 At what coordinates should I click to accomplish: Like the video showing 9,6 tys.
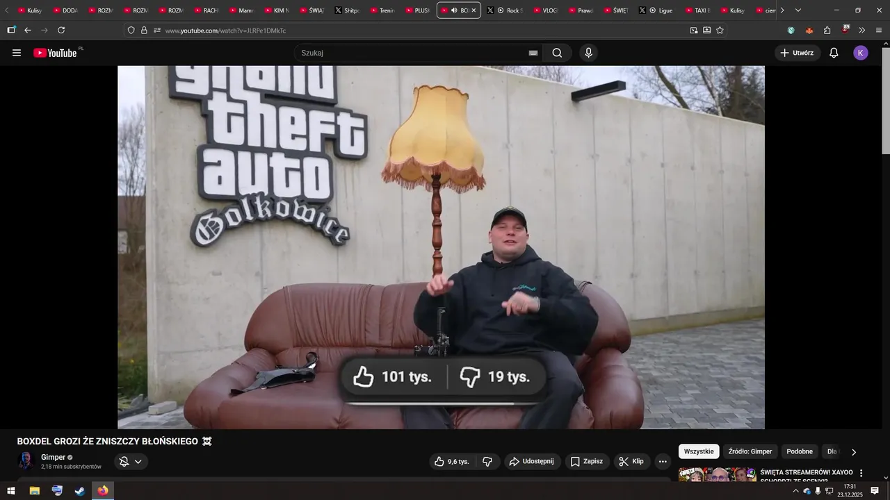click(452, 461)
